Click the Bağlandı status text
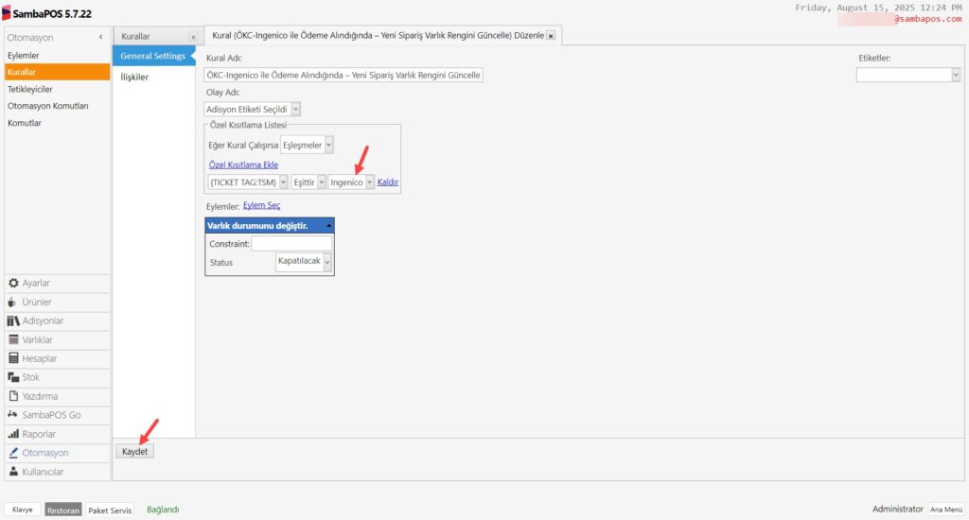Image resolution: width=969 pixels, height=520 pixels. click(163, 510)
